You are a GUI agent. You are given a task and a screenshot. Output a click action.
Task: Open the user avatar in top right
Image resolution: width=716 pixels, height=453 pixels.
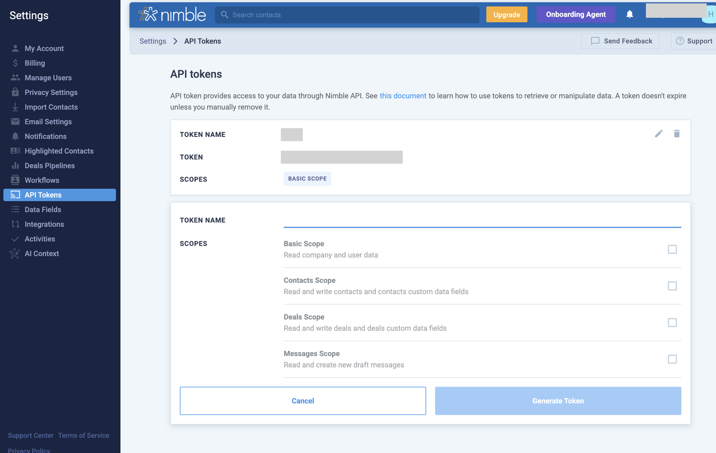coord(710,15)
